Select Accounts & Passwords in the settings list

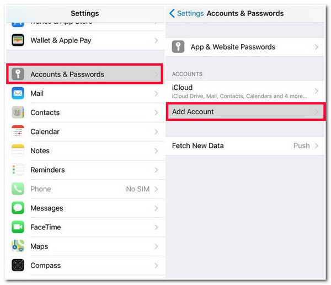click(x=84, y=74)
